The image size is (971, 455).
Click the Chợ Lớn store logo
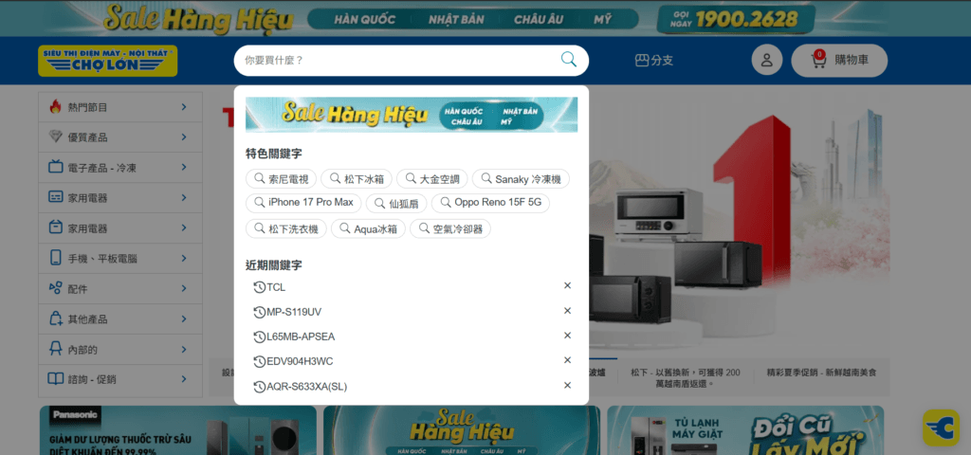click(x=108, y=61)
